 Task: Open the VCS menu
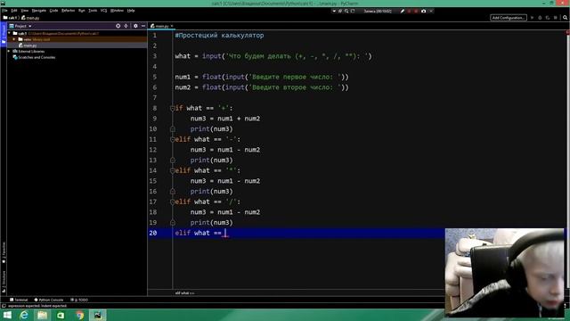[103, 11]
